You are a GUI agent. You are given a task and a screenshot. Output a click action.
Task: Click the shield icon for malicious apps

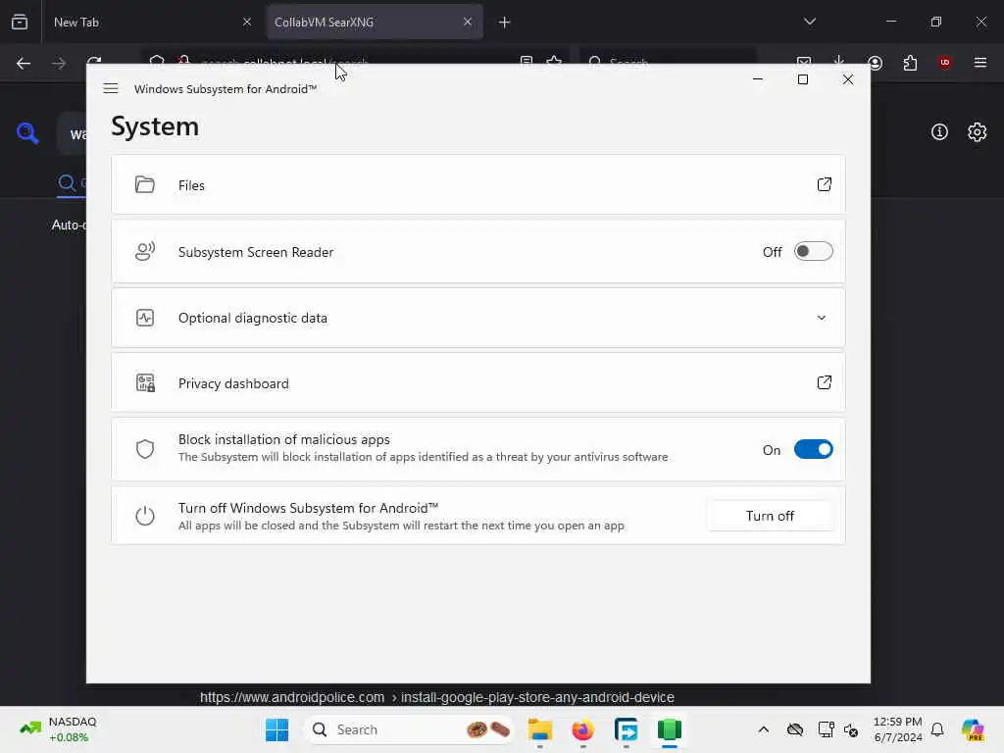tap(145, 449)
